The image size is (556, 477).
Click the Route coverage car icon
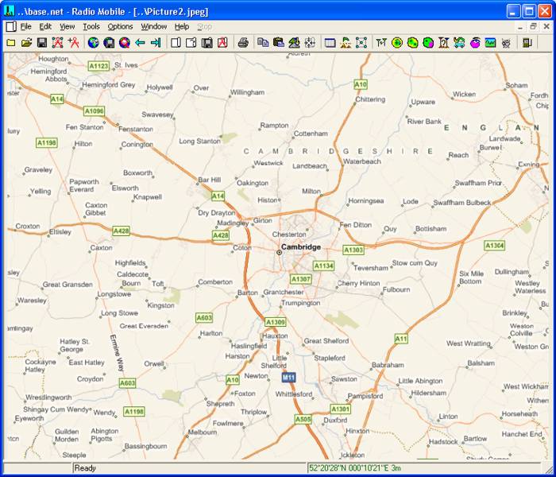click(x=459, y=43)
